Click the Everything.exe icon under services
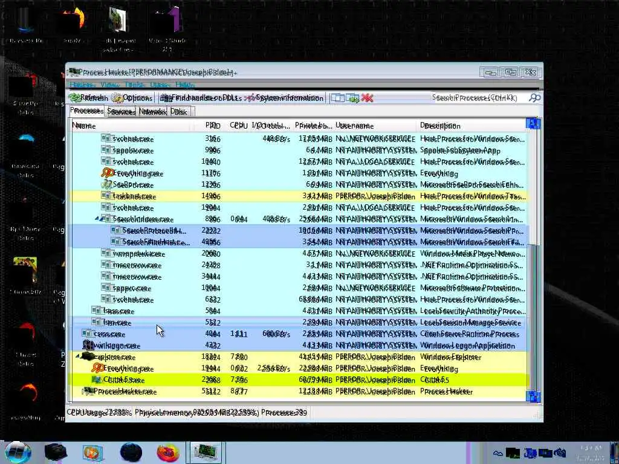This screenshot has height=464, width=619. [106, 173]
